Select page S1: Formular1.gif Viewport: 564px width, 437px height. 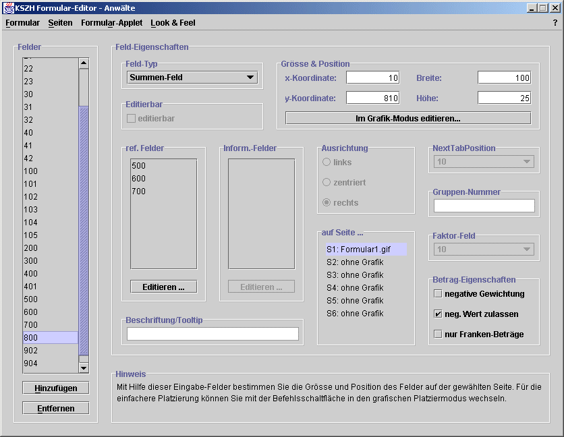tap(366, 250)
